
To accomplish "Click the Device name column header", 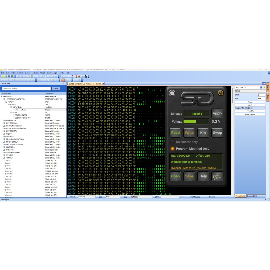I will point(22,94).
